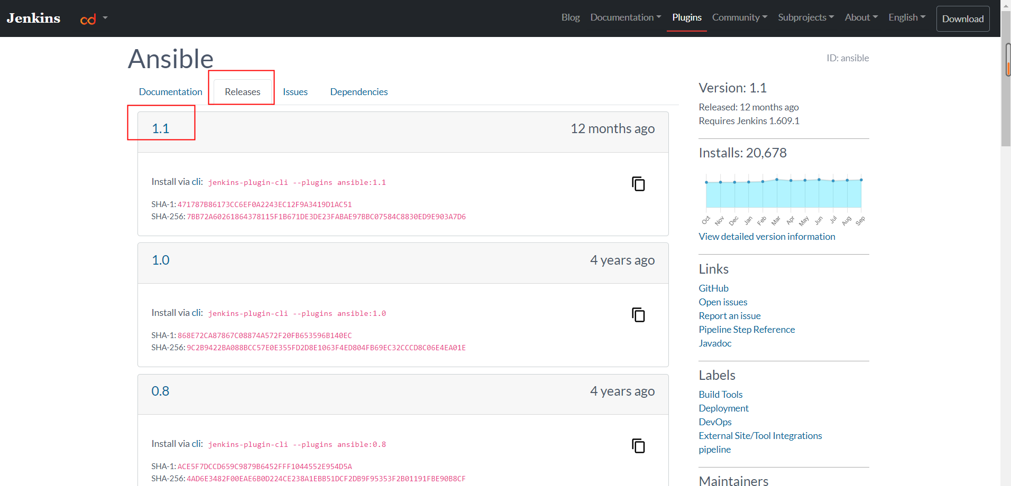This screenshot has height=486, width=1011.
Task: Select the version 1.0 SHA-1 hash
Action: tap(264, 335)
